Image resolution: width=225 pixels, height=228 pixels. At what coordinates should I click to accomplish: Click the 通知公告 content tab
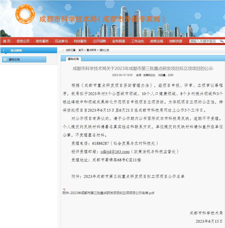pyautogui.click(x=73, y=59)
